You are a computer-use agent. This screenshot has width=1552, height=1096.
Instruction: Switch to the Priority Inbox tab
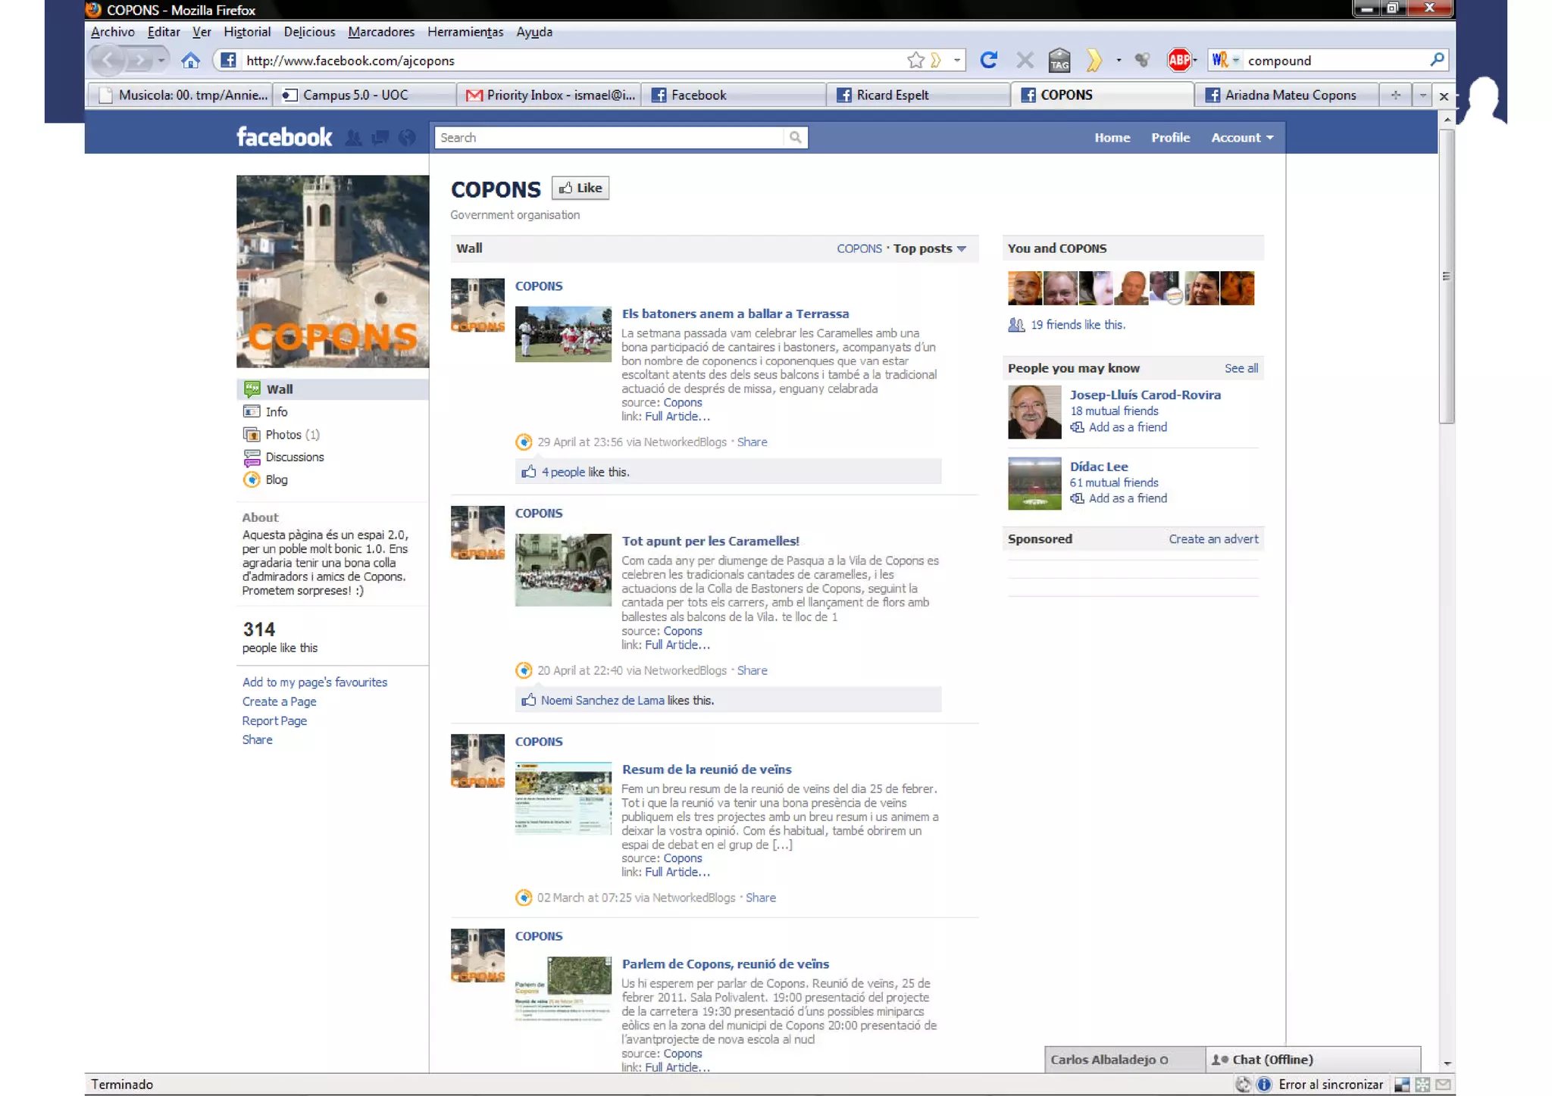[549, 95]
